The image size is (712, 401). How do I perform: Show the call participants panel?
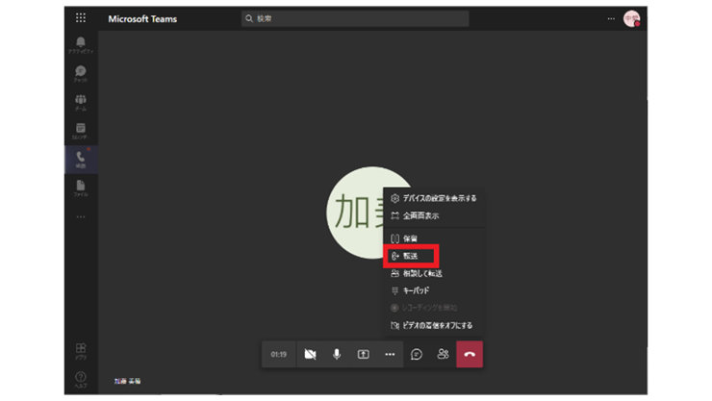click(x=443, y=354)
